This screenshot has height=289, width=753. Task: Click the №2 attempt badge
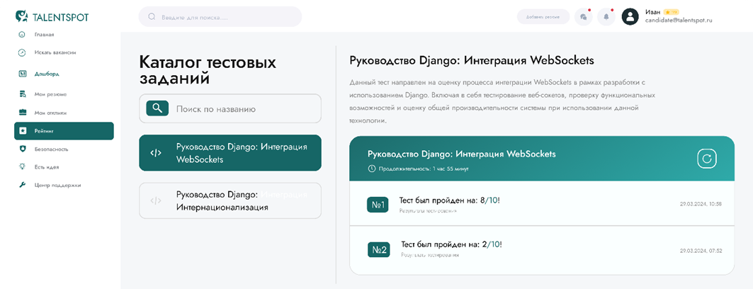click(x=378, y=249)
